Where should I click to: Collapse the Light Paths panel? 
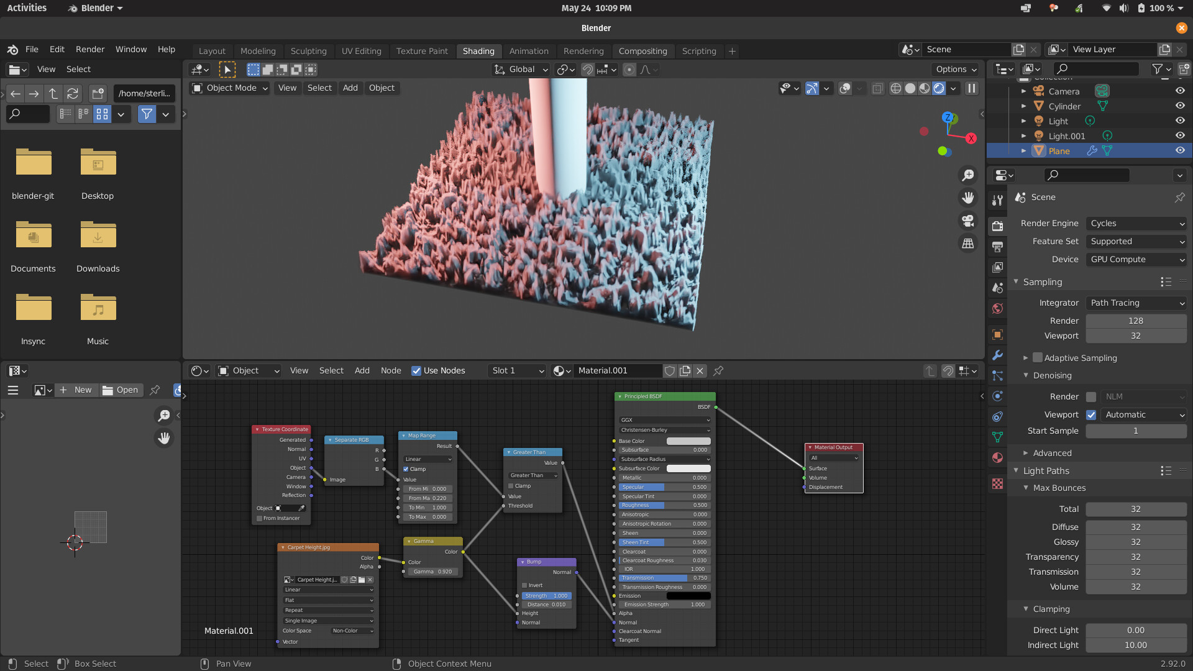point(1017,471)
